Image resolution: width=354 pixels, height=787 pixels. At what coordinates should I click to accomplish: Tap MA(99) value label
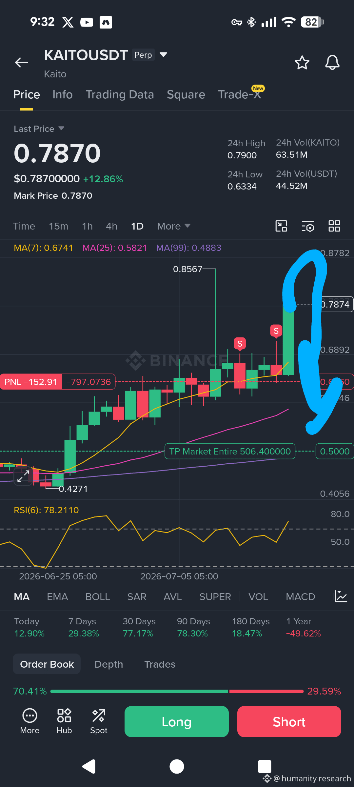tap(188, 248)
